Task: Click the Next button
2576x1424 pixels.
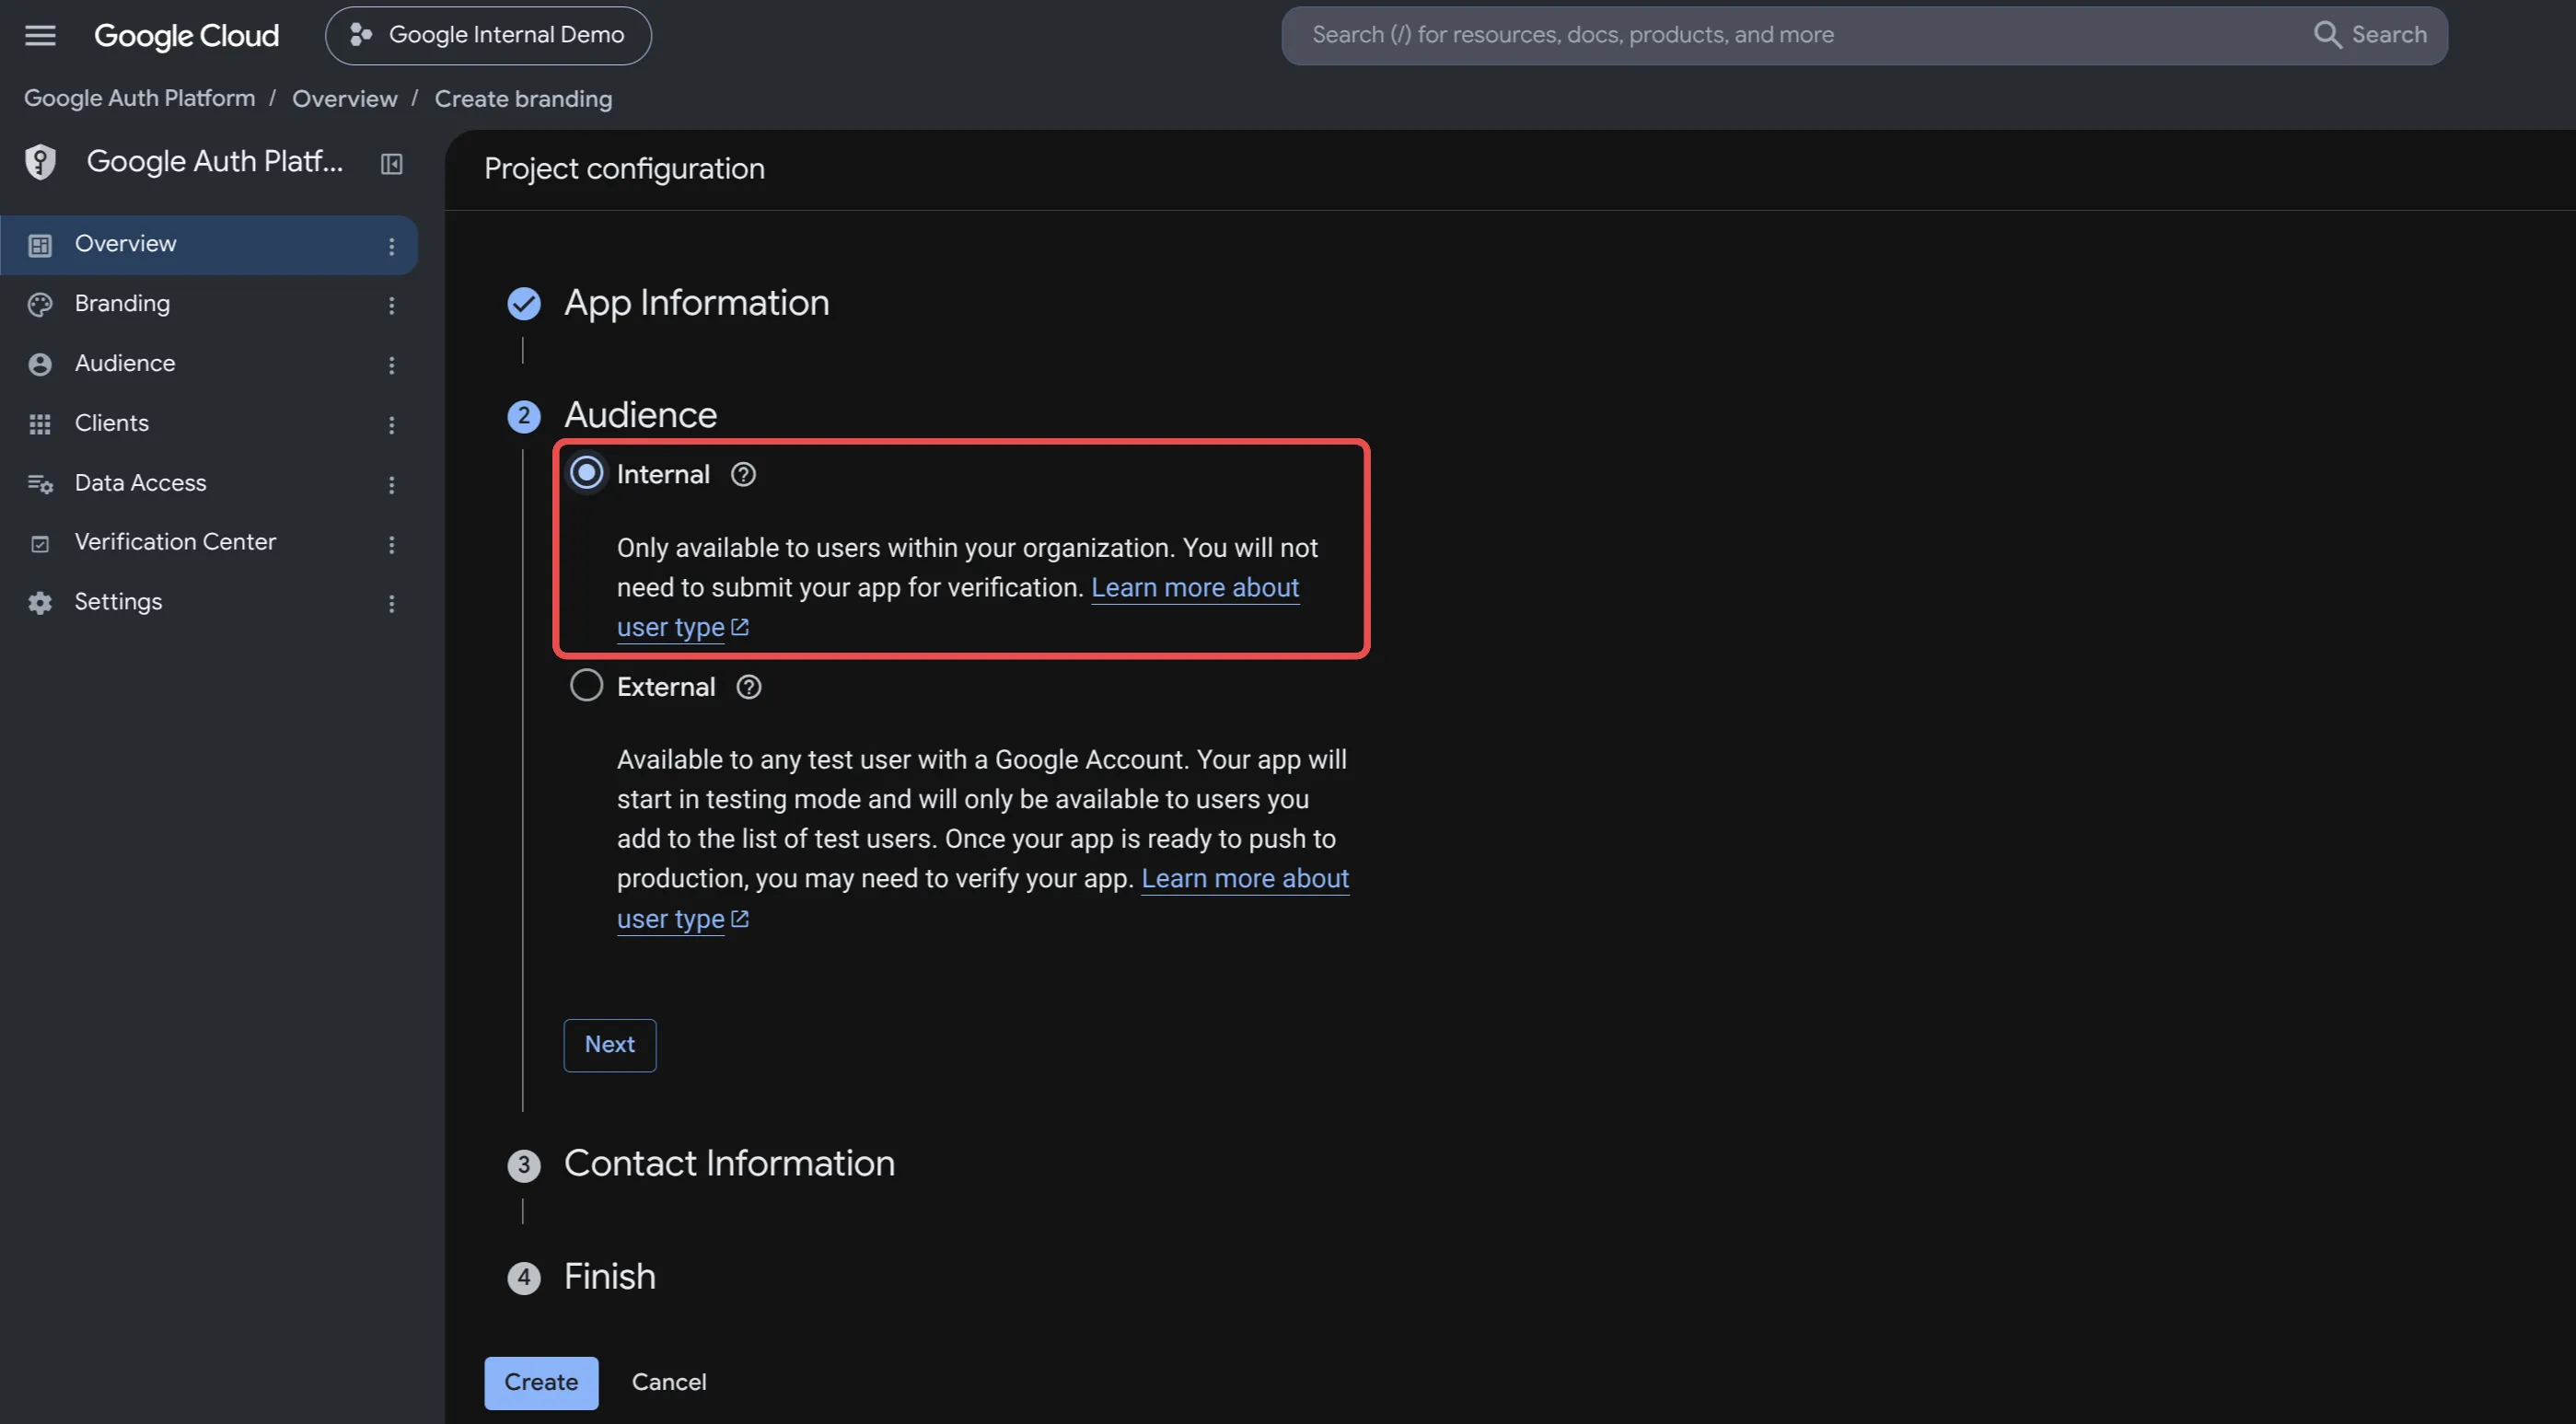Action: (610, 1045)
